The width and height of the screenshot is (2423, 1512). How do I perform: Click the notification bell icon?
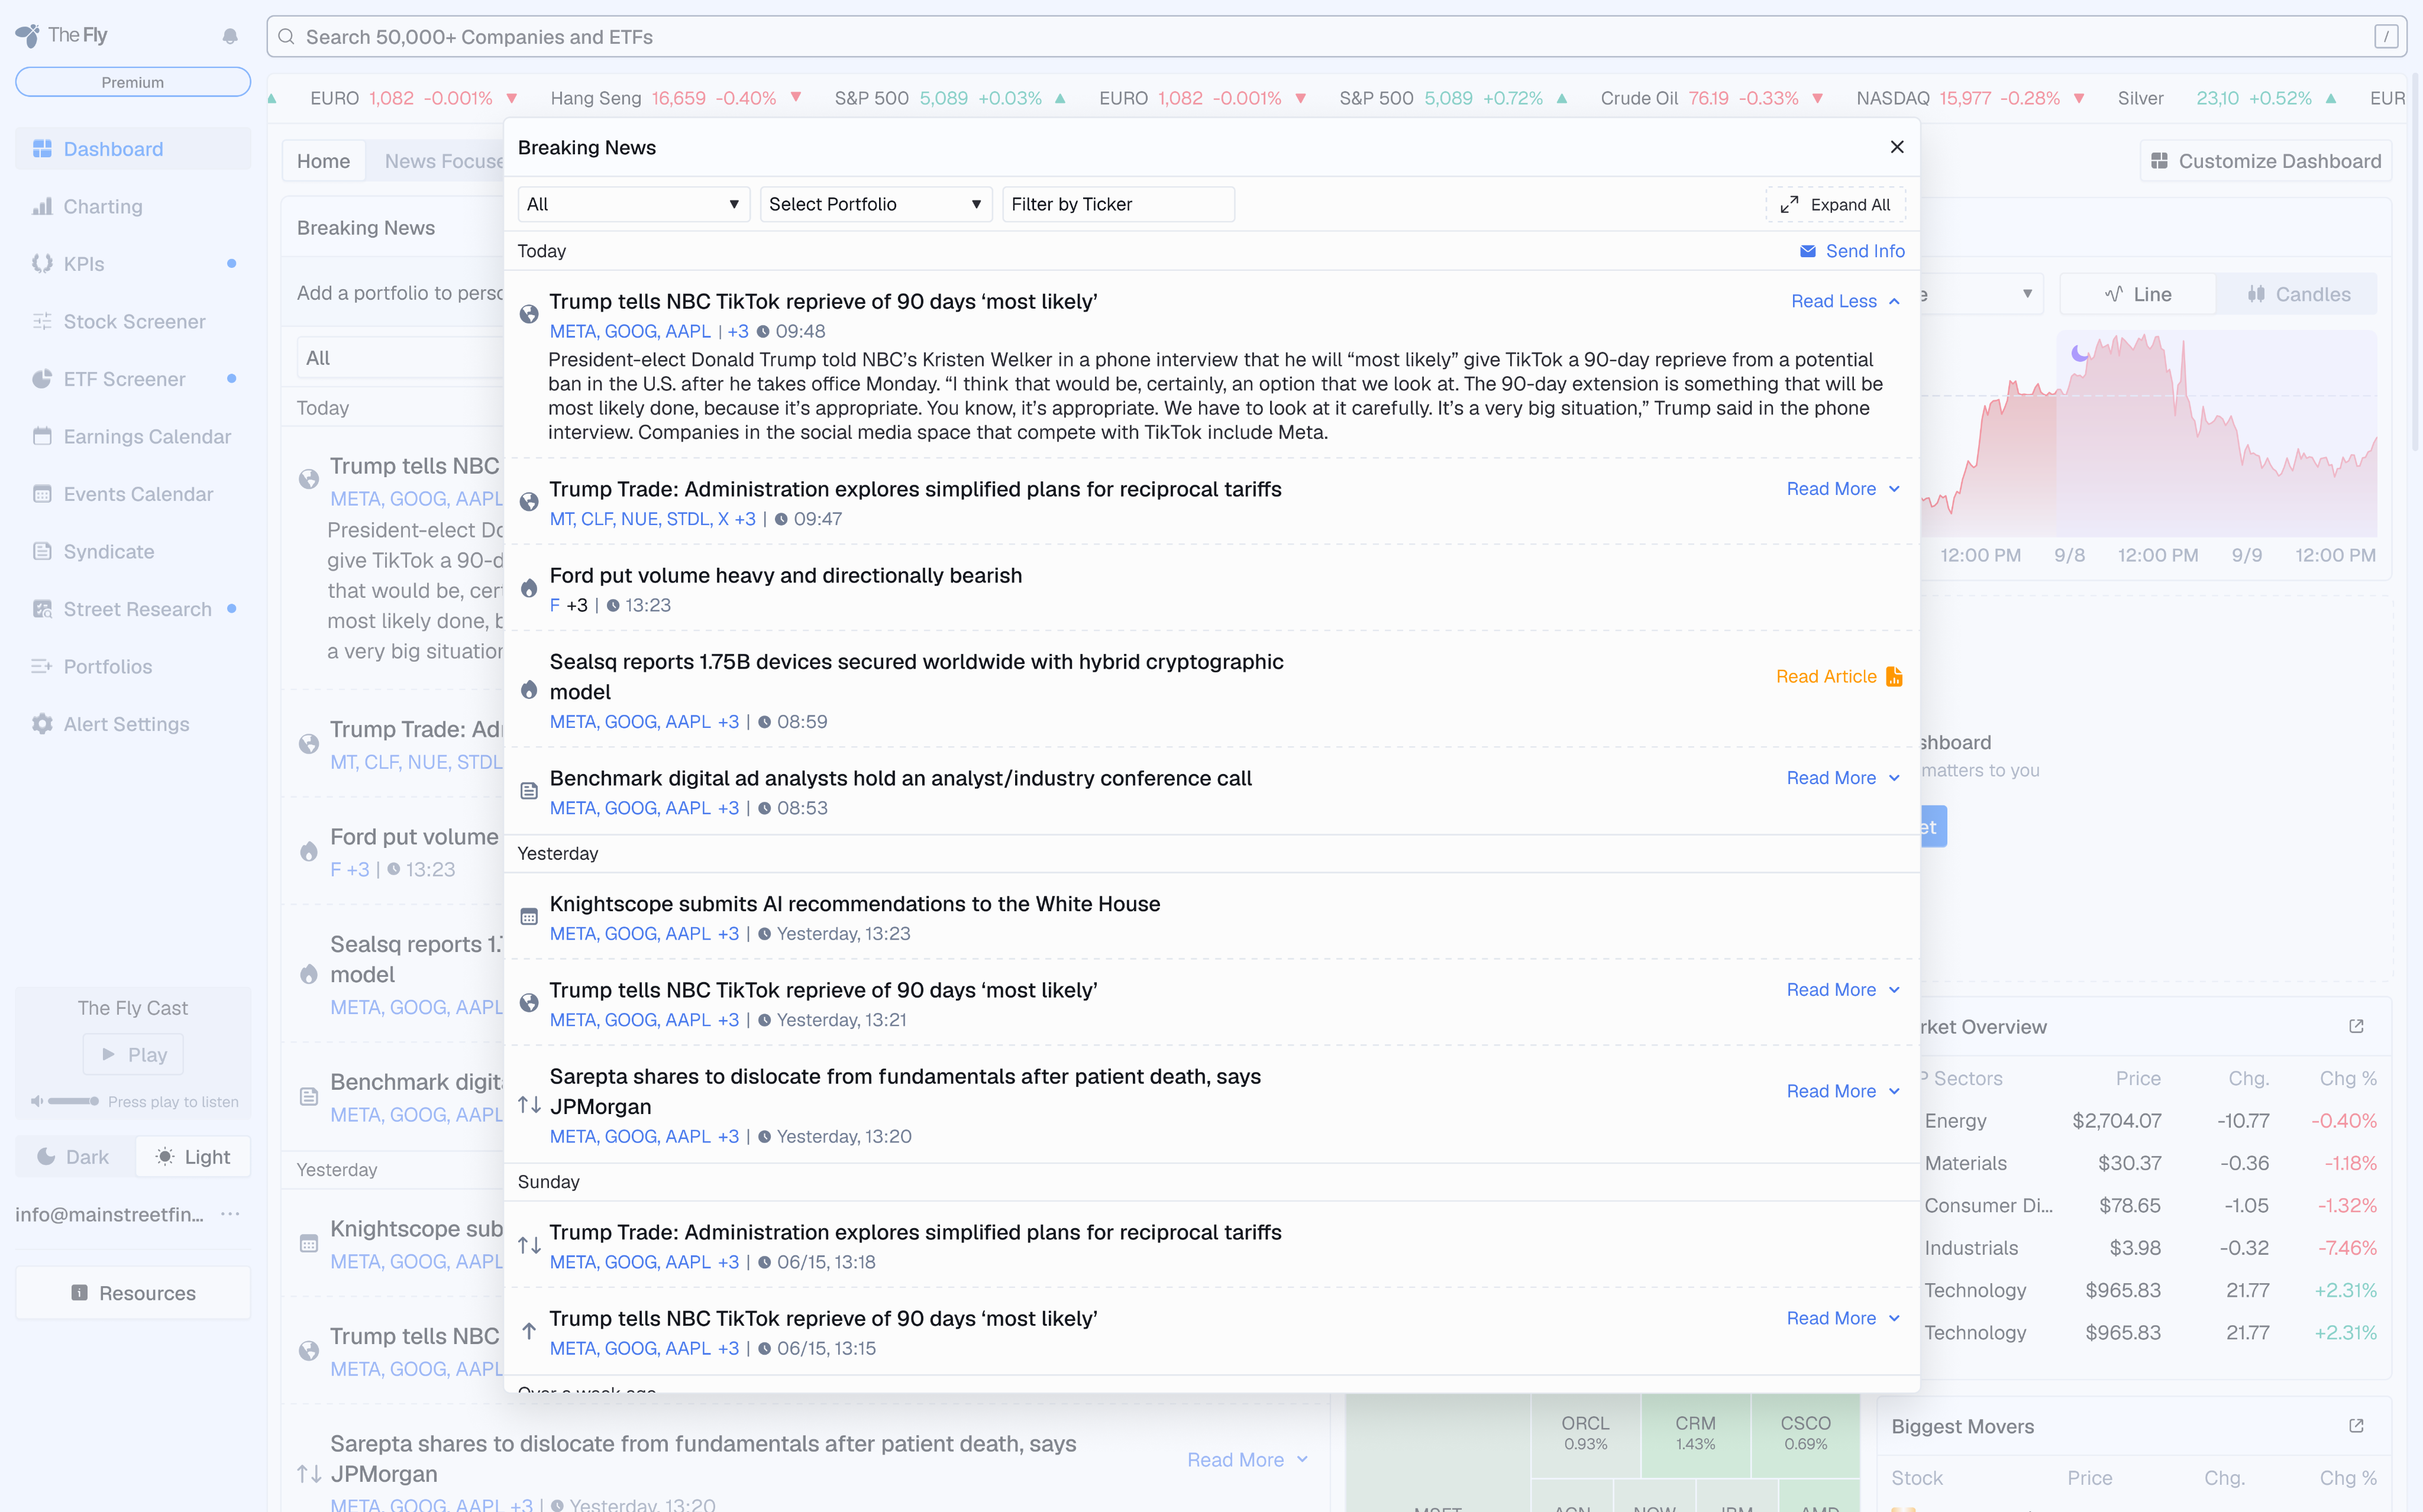point(230,36)
